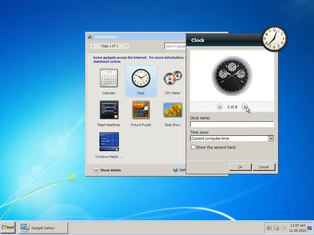Click the Clock name input field
This screenshot has width=314, height=235.
click(232, 124)
